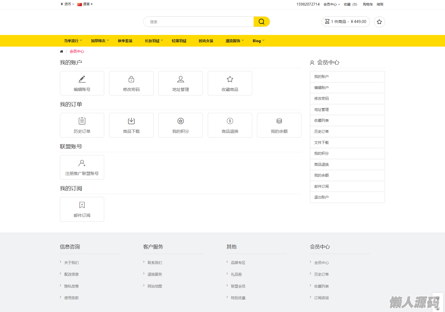
Task: Open my balance coins icon tile
Action: 279,121
